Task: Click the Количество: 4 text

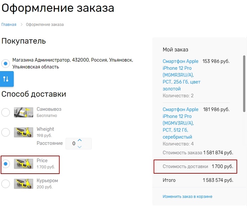Action: click(x=178, y=144)
